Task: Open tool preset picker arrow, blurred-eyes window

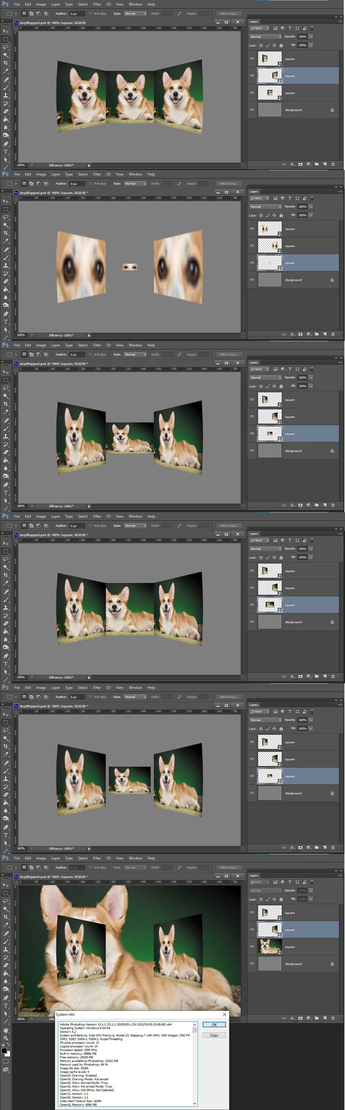Action: (16, 184)
